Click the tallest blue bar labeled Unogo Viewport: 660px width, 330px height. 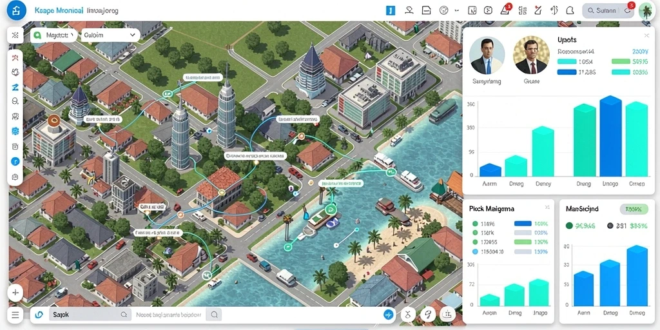pyautogui.click(x=610, y=137)
